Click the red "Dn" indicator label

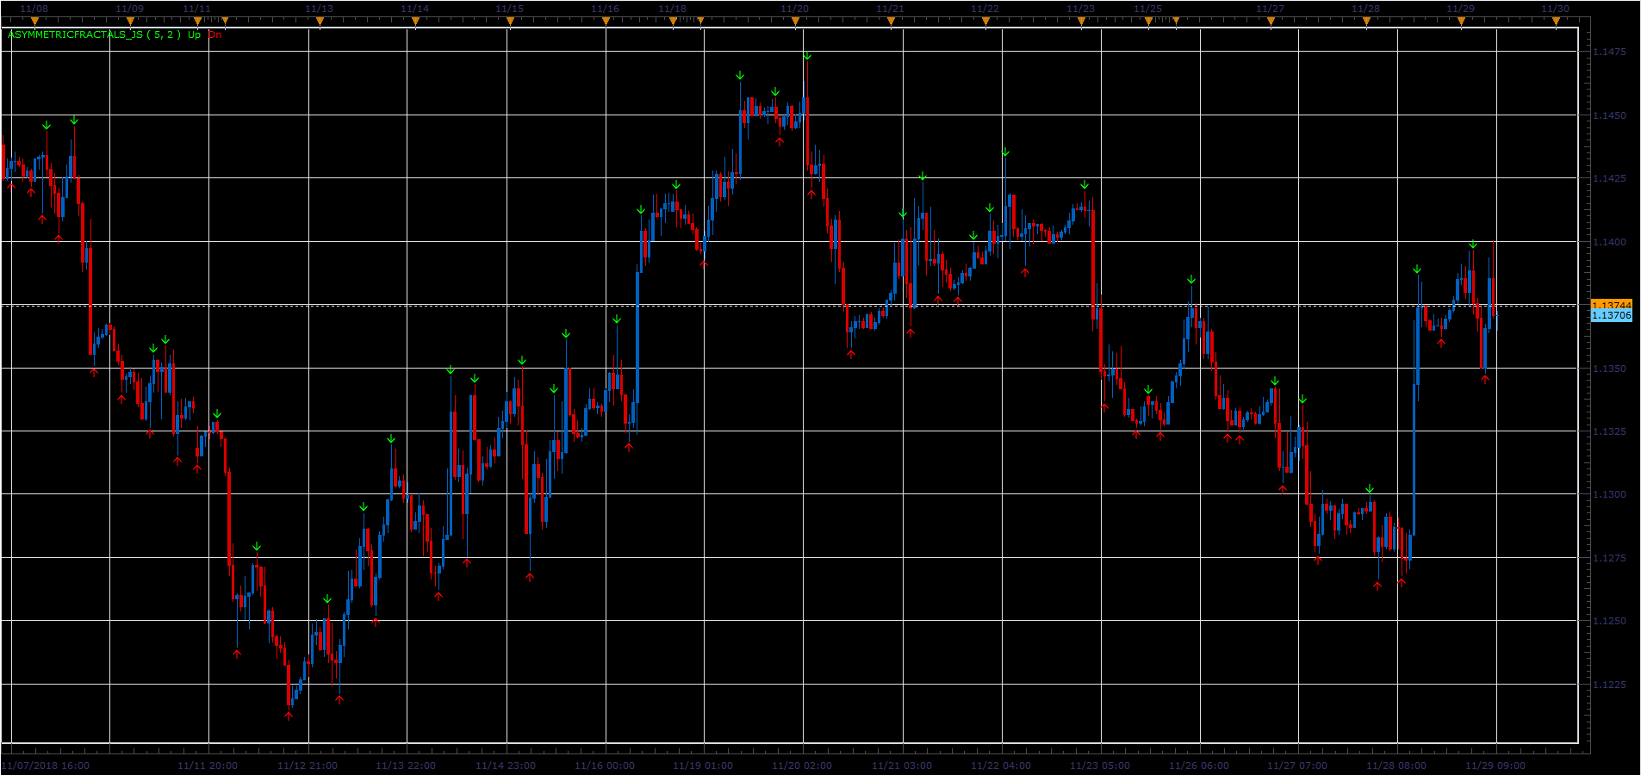click(214, 34)
